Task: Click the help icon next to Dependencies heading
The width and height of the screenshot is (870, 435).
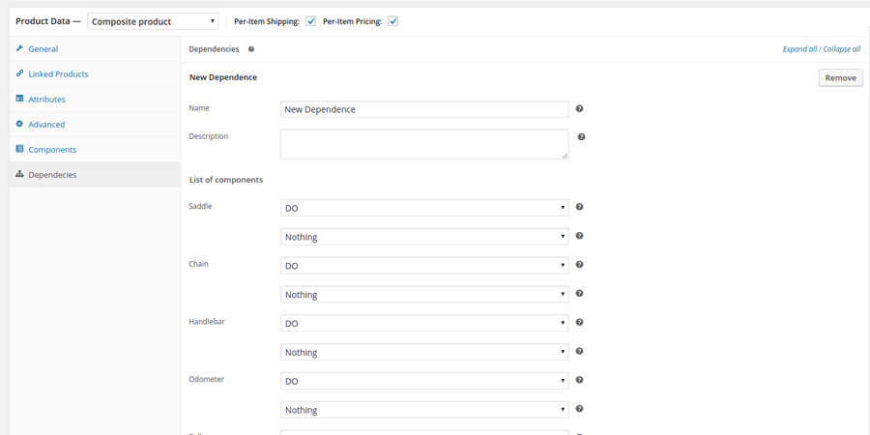Action: point(251,49)
